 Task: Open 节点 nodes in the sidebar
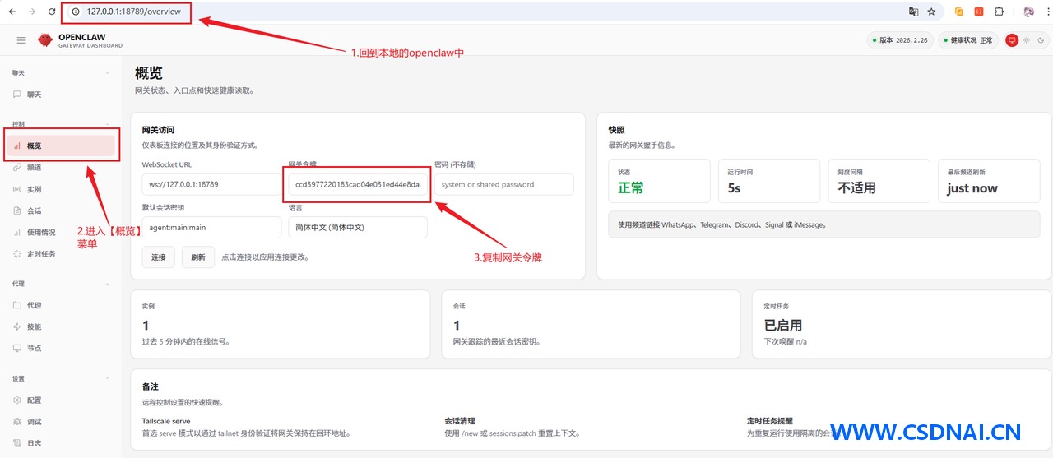pos(62,348)
